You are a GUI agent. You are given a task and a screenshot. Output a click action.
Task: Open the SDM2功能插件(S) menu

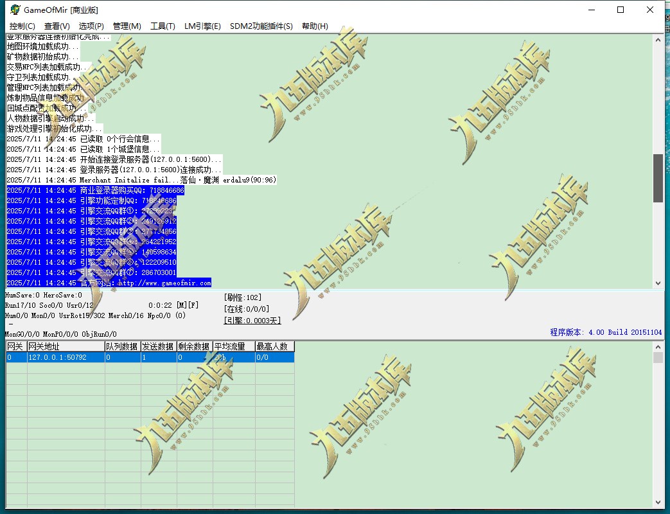(261, 26)
